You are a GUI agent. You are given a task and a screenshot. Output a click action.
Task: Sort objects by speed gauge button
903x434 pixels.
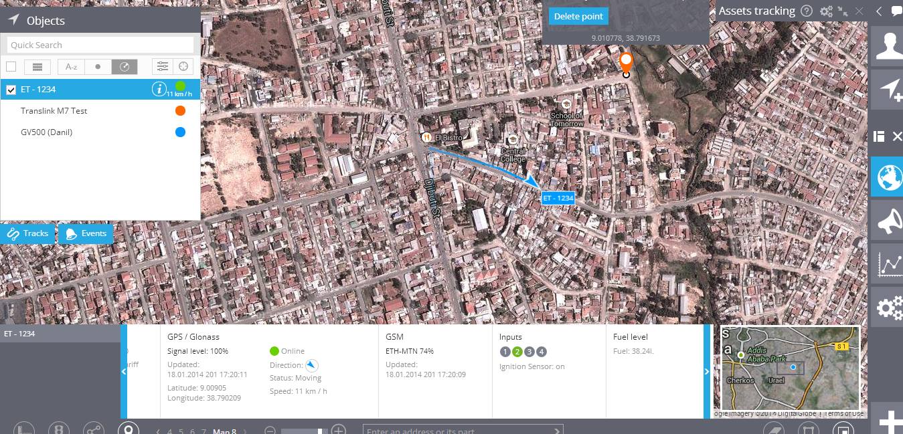pyautogui.click(x=124, y=67)
